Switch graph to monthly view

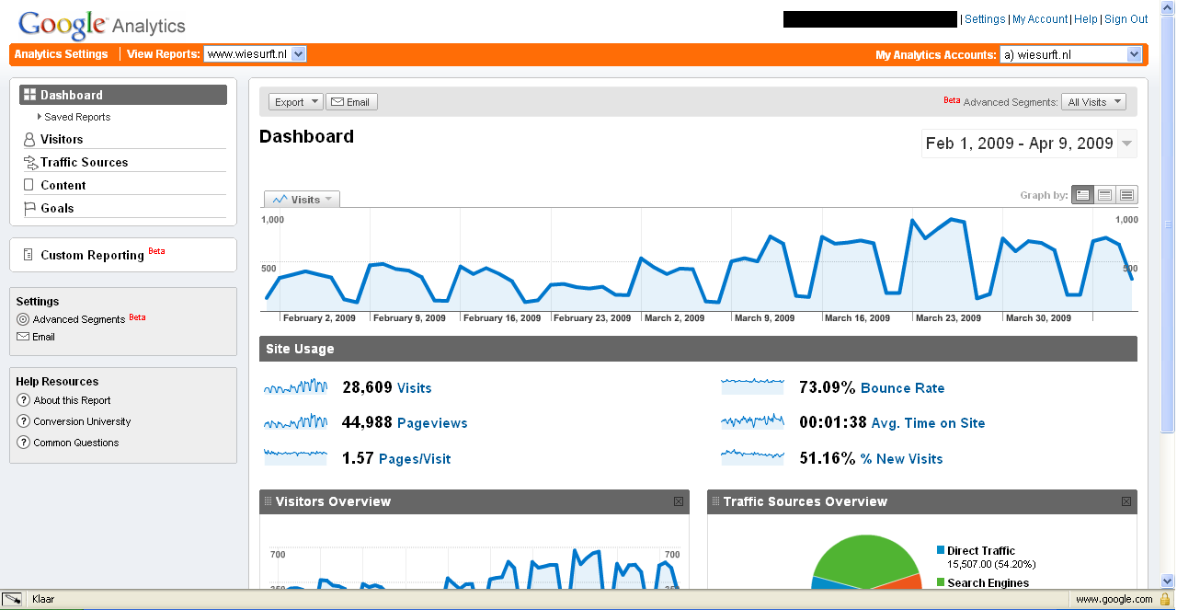pos(1126,195)
